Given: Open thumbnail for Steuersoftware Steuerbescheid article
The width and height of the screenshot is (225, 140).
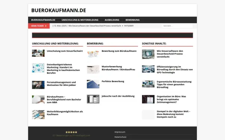Looking at the screenshot, I should [x=148, y=54].
